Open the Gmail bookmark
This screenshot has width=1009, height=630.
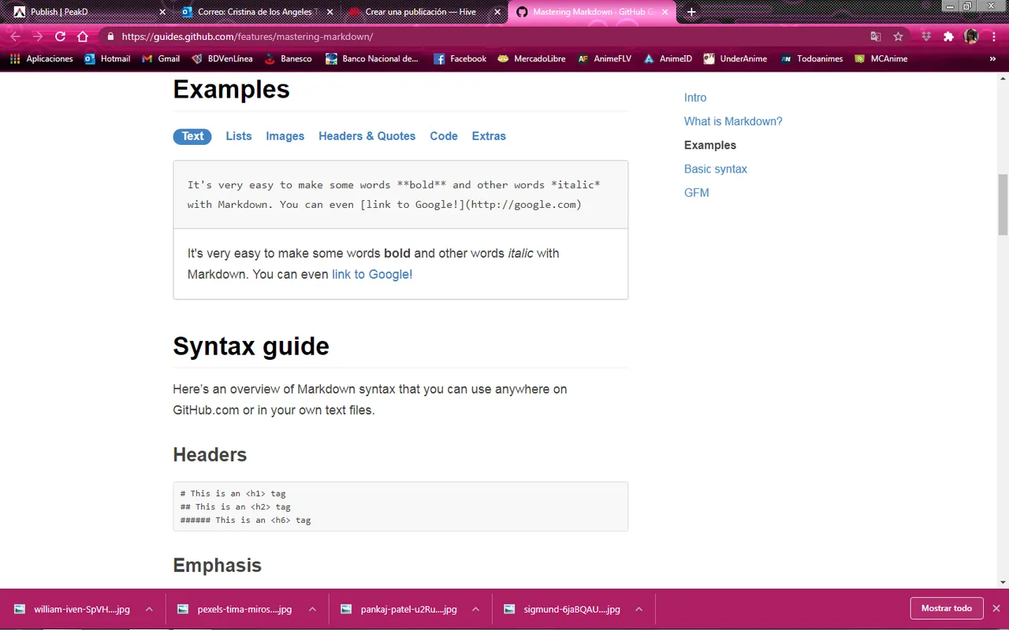(161, 58)
